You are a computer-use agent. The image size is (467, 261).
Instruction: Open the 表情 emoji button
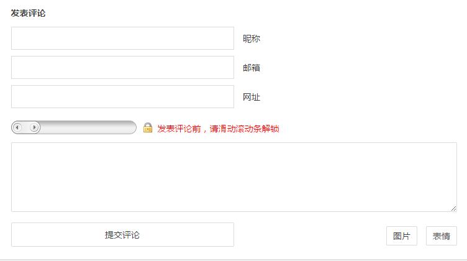pyautogui.click(x=441, y=236)
